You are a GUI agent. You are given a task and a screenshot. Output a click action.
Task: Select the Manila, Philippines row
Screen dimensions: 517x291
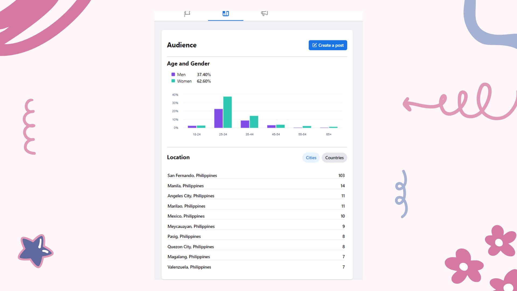(186, 186)
